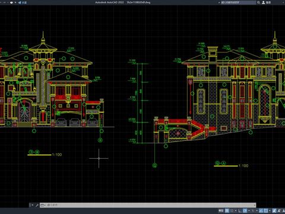
Task: Expand the search field's left arrow in title bar
Action: point(219,2)
